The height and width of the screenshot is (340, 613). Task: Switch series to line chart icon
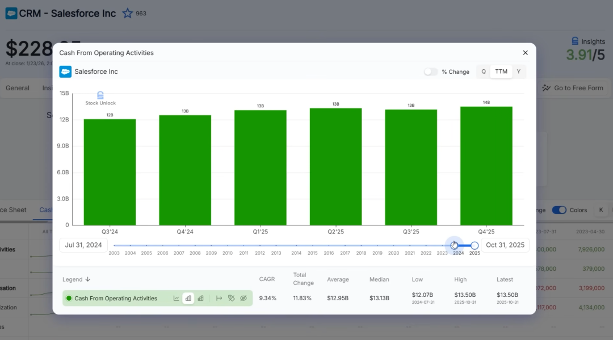(x=177, y=298)
